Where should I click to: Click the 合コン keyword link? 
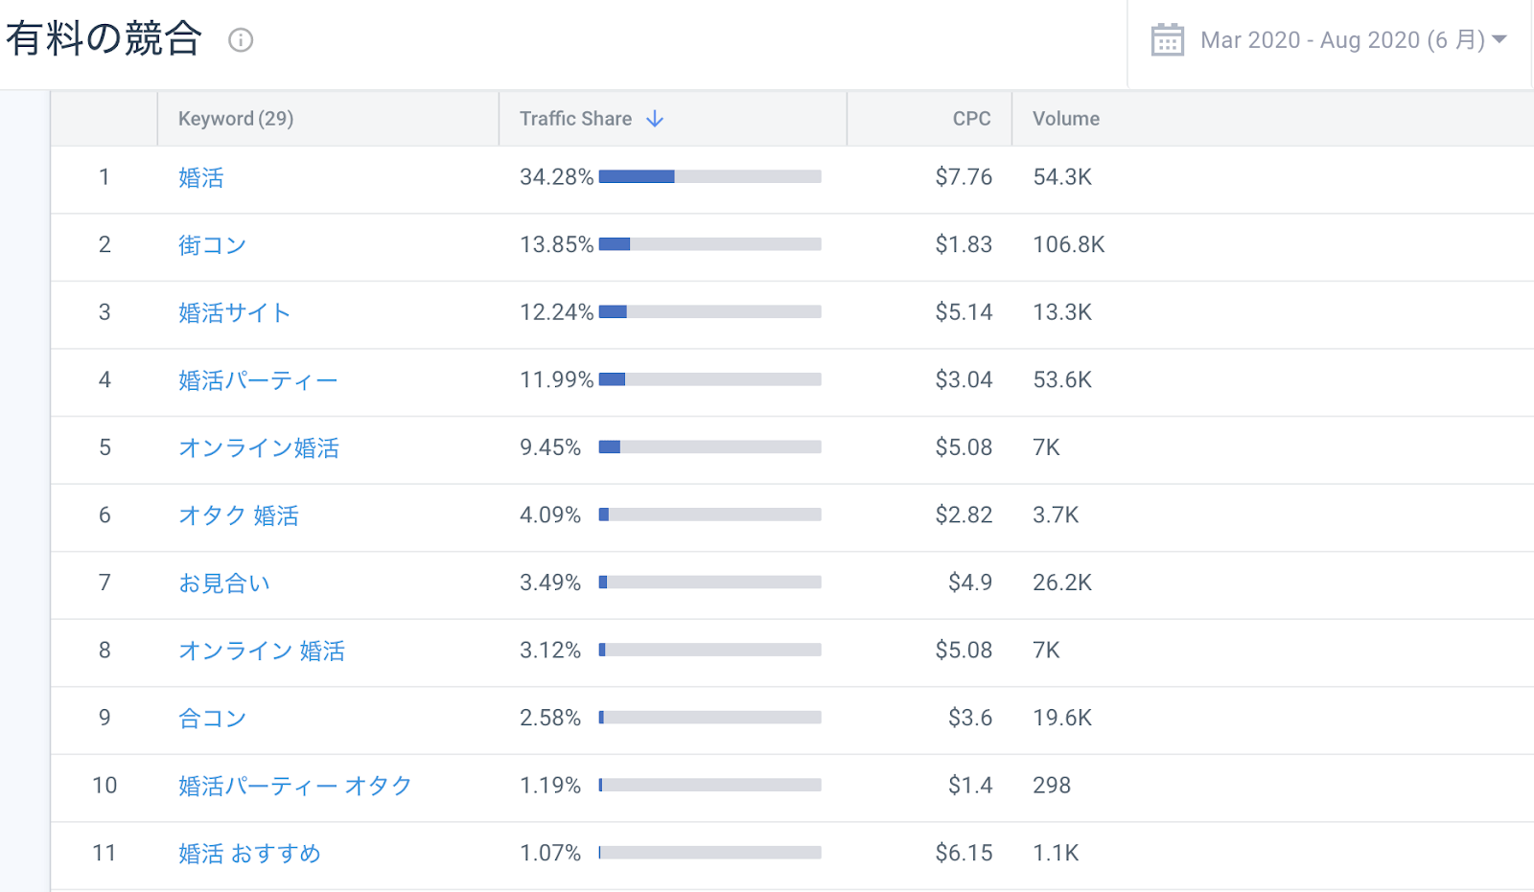tap(212, 719)
